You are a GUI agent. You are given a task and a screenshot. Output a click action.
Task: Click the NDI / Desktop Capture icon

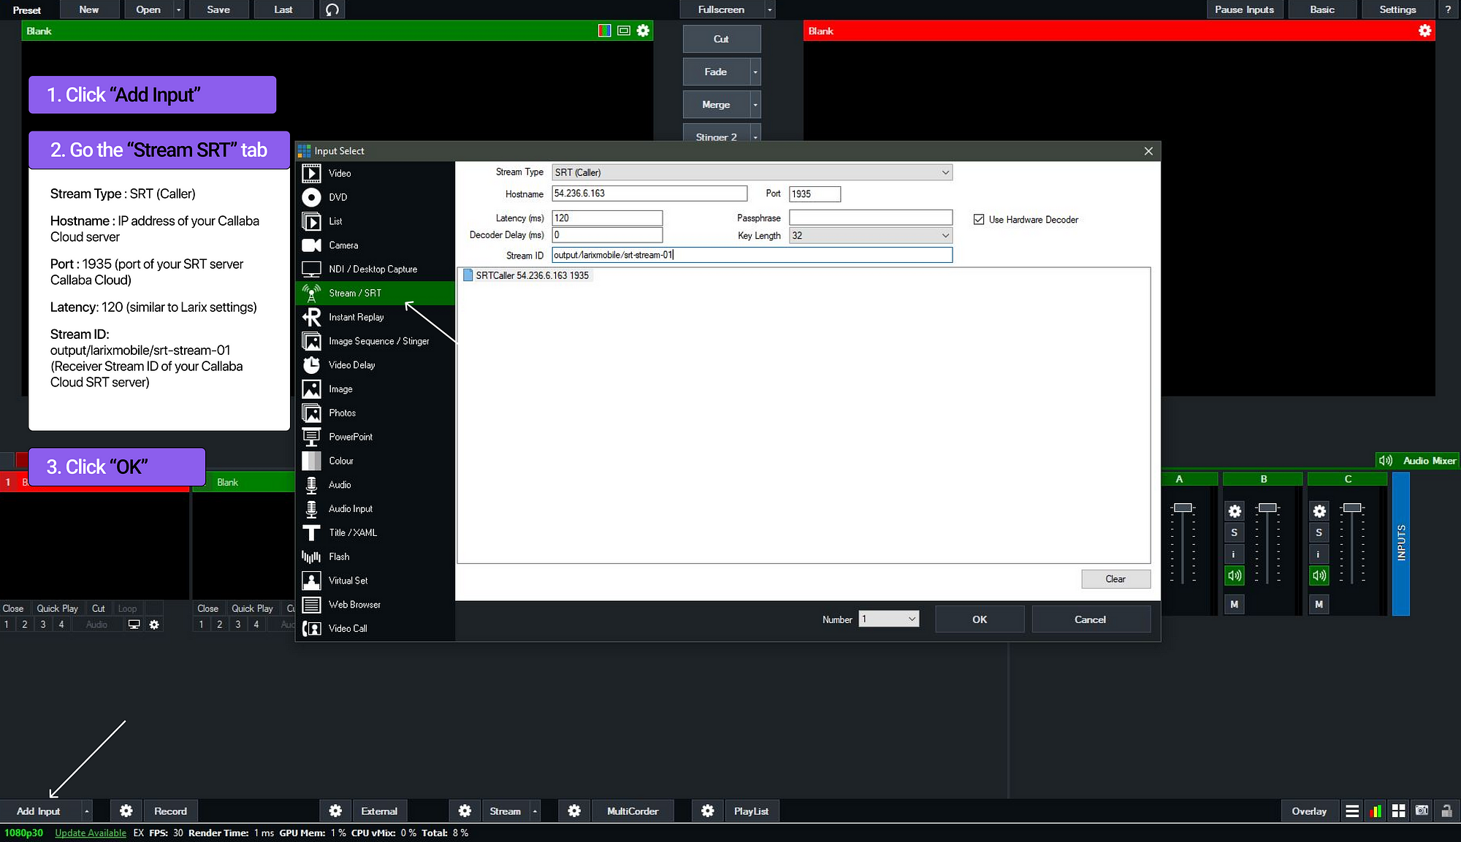coord(312,268)
